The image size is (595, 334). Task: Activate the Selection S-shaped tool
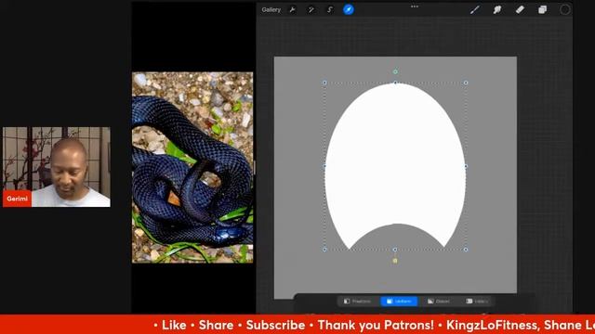330,10
